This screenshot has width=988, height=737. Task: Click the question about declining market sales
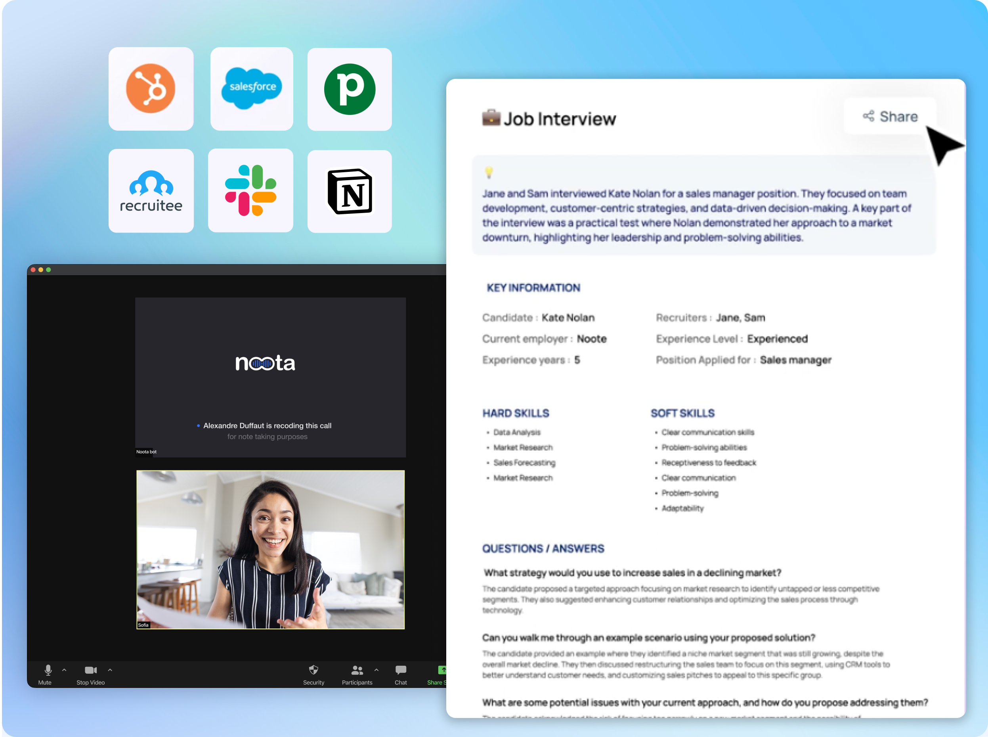pos(632,572)
